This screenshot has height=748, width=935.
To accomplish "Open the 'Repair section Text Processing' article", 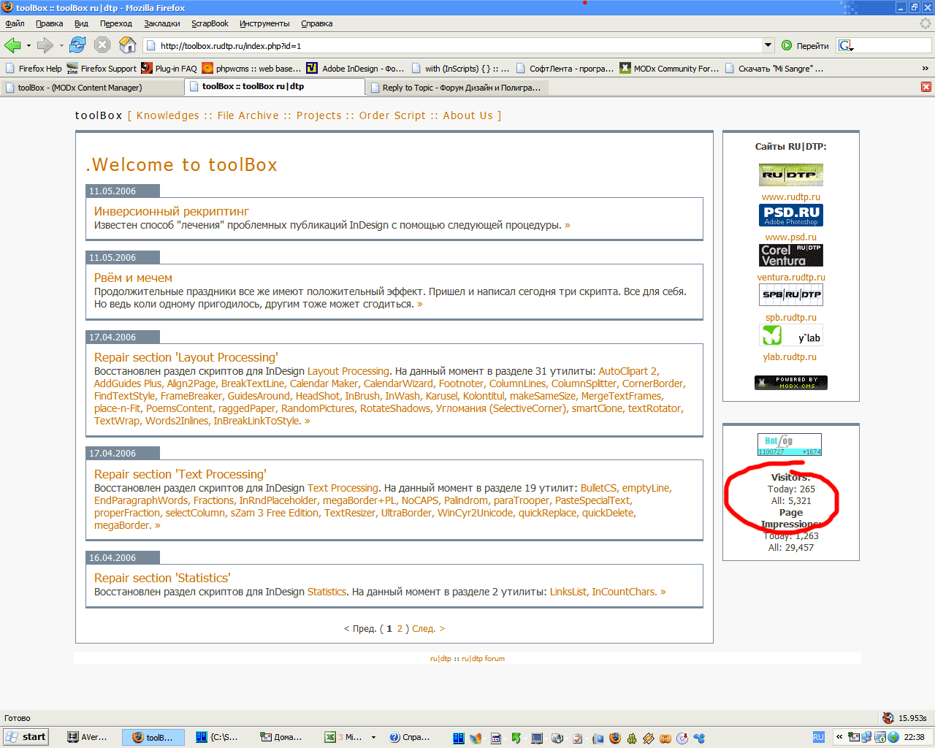I will tap(180, 474).
